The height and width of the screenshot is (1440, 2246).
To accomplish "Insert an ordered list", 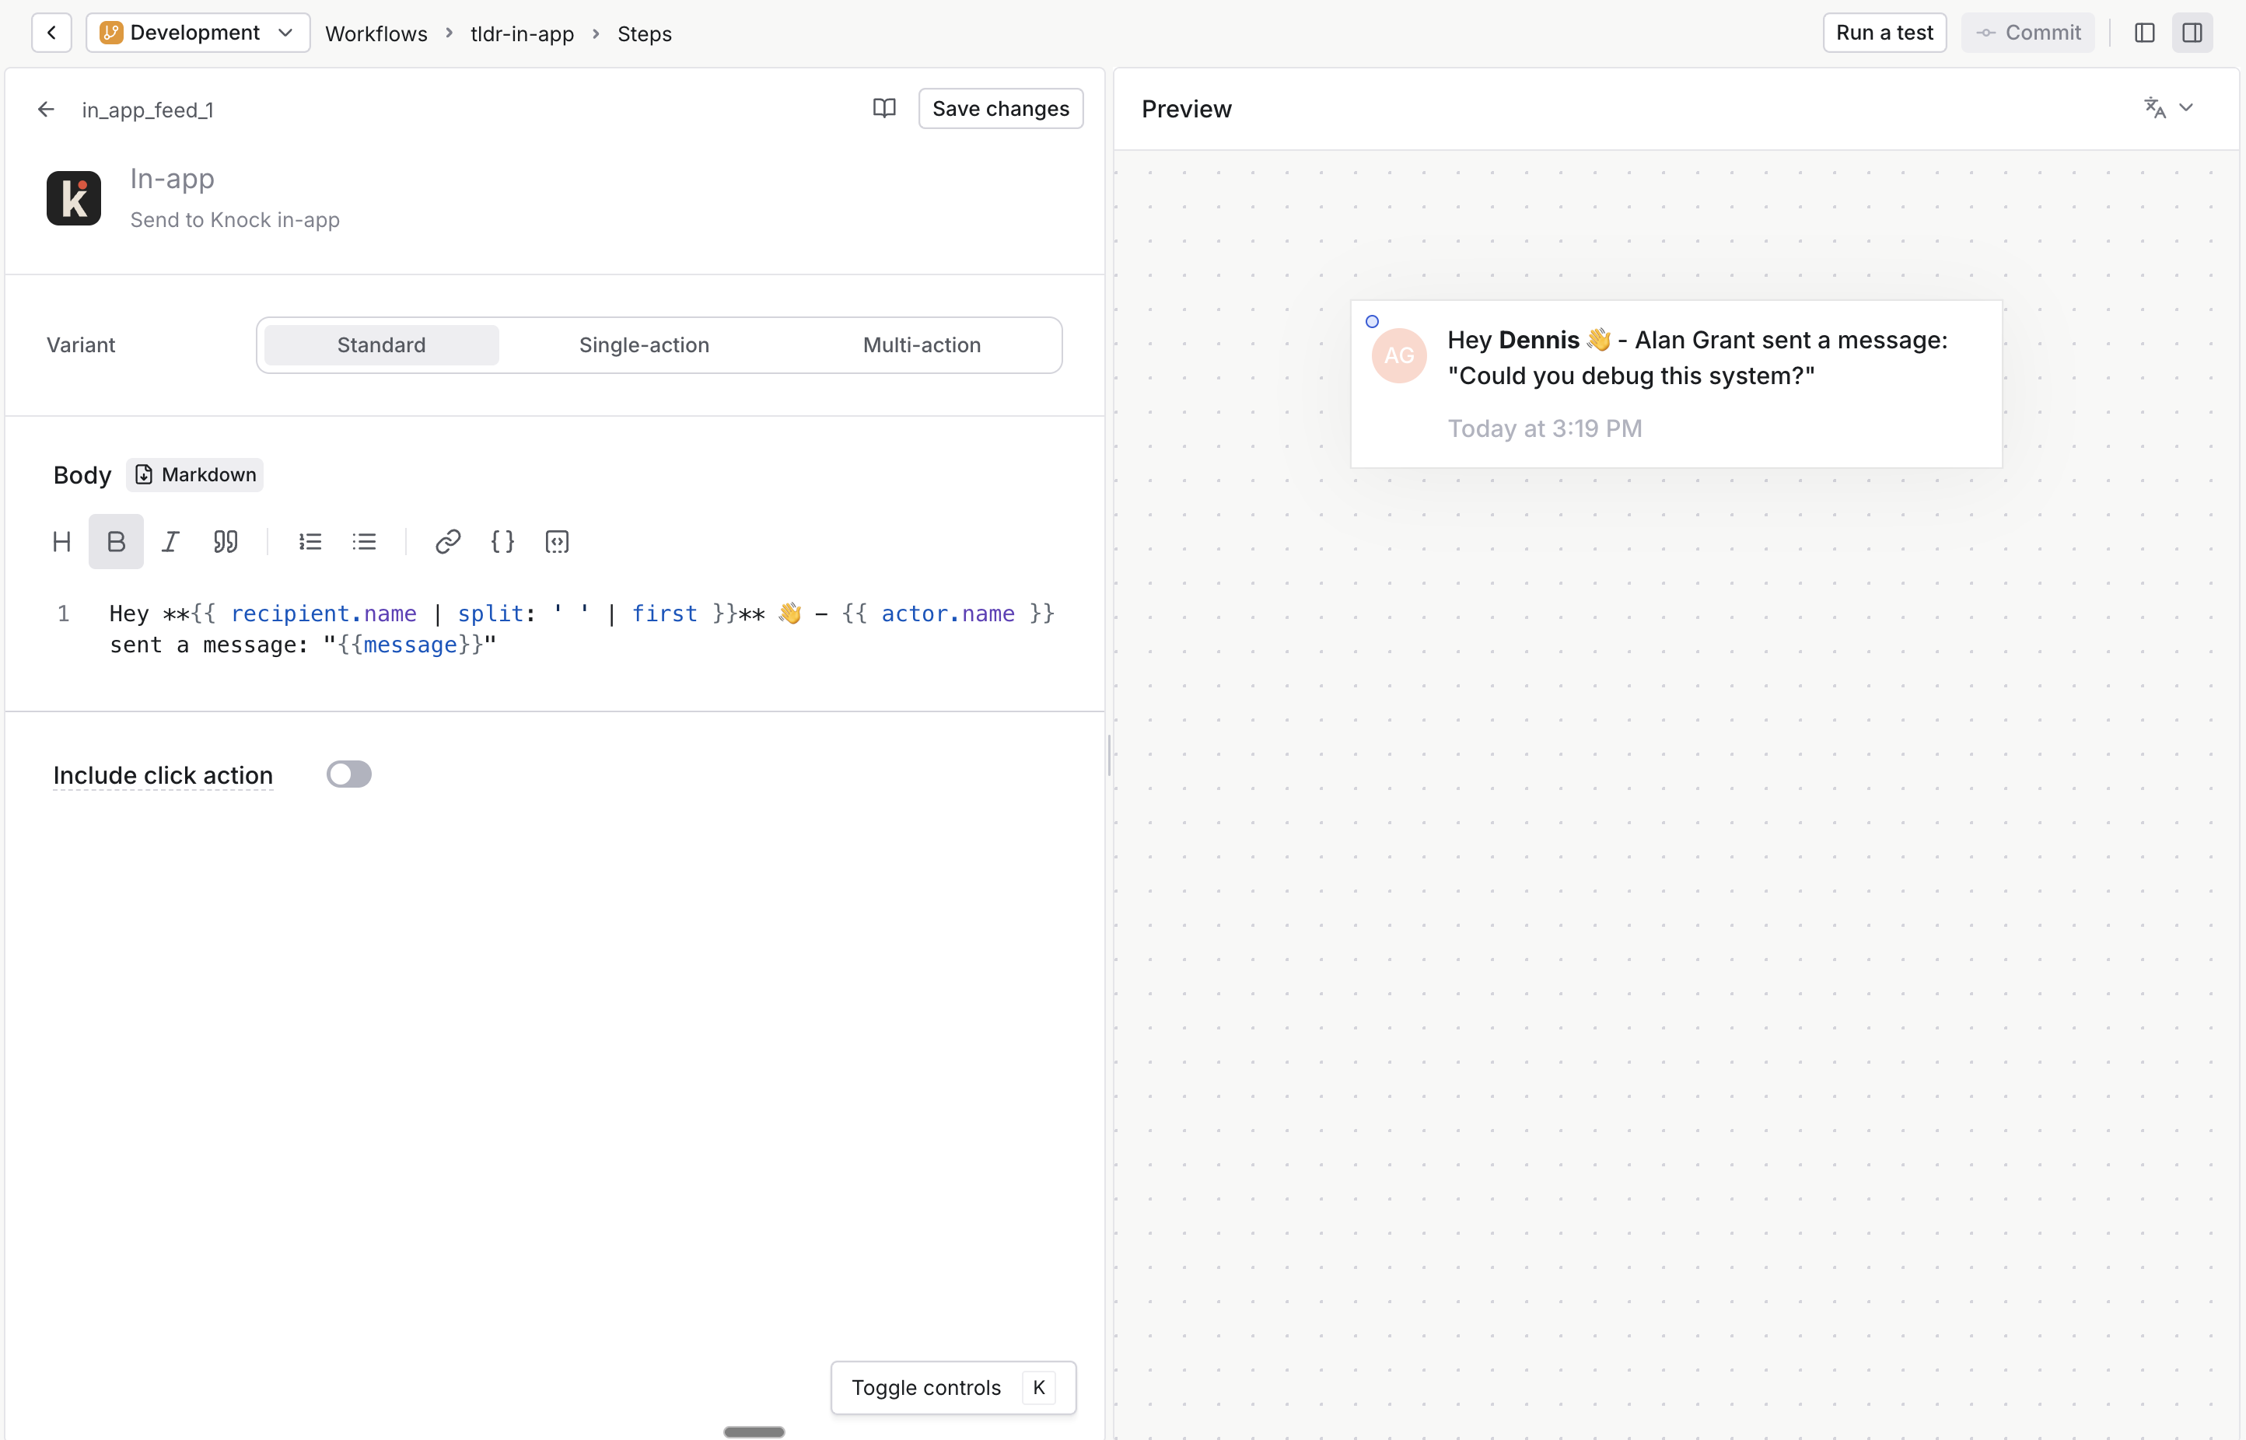I will [310, 541].
